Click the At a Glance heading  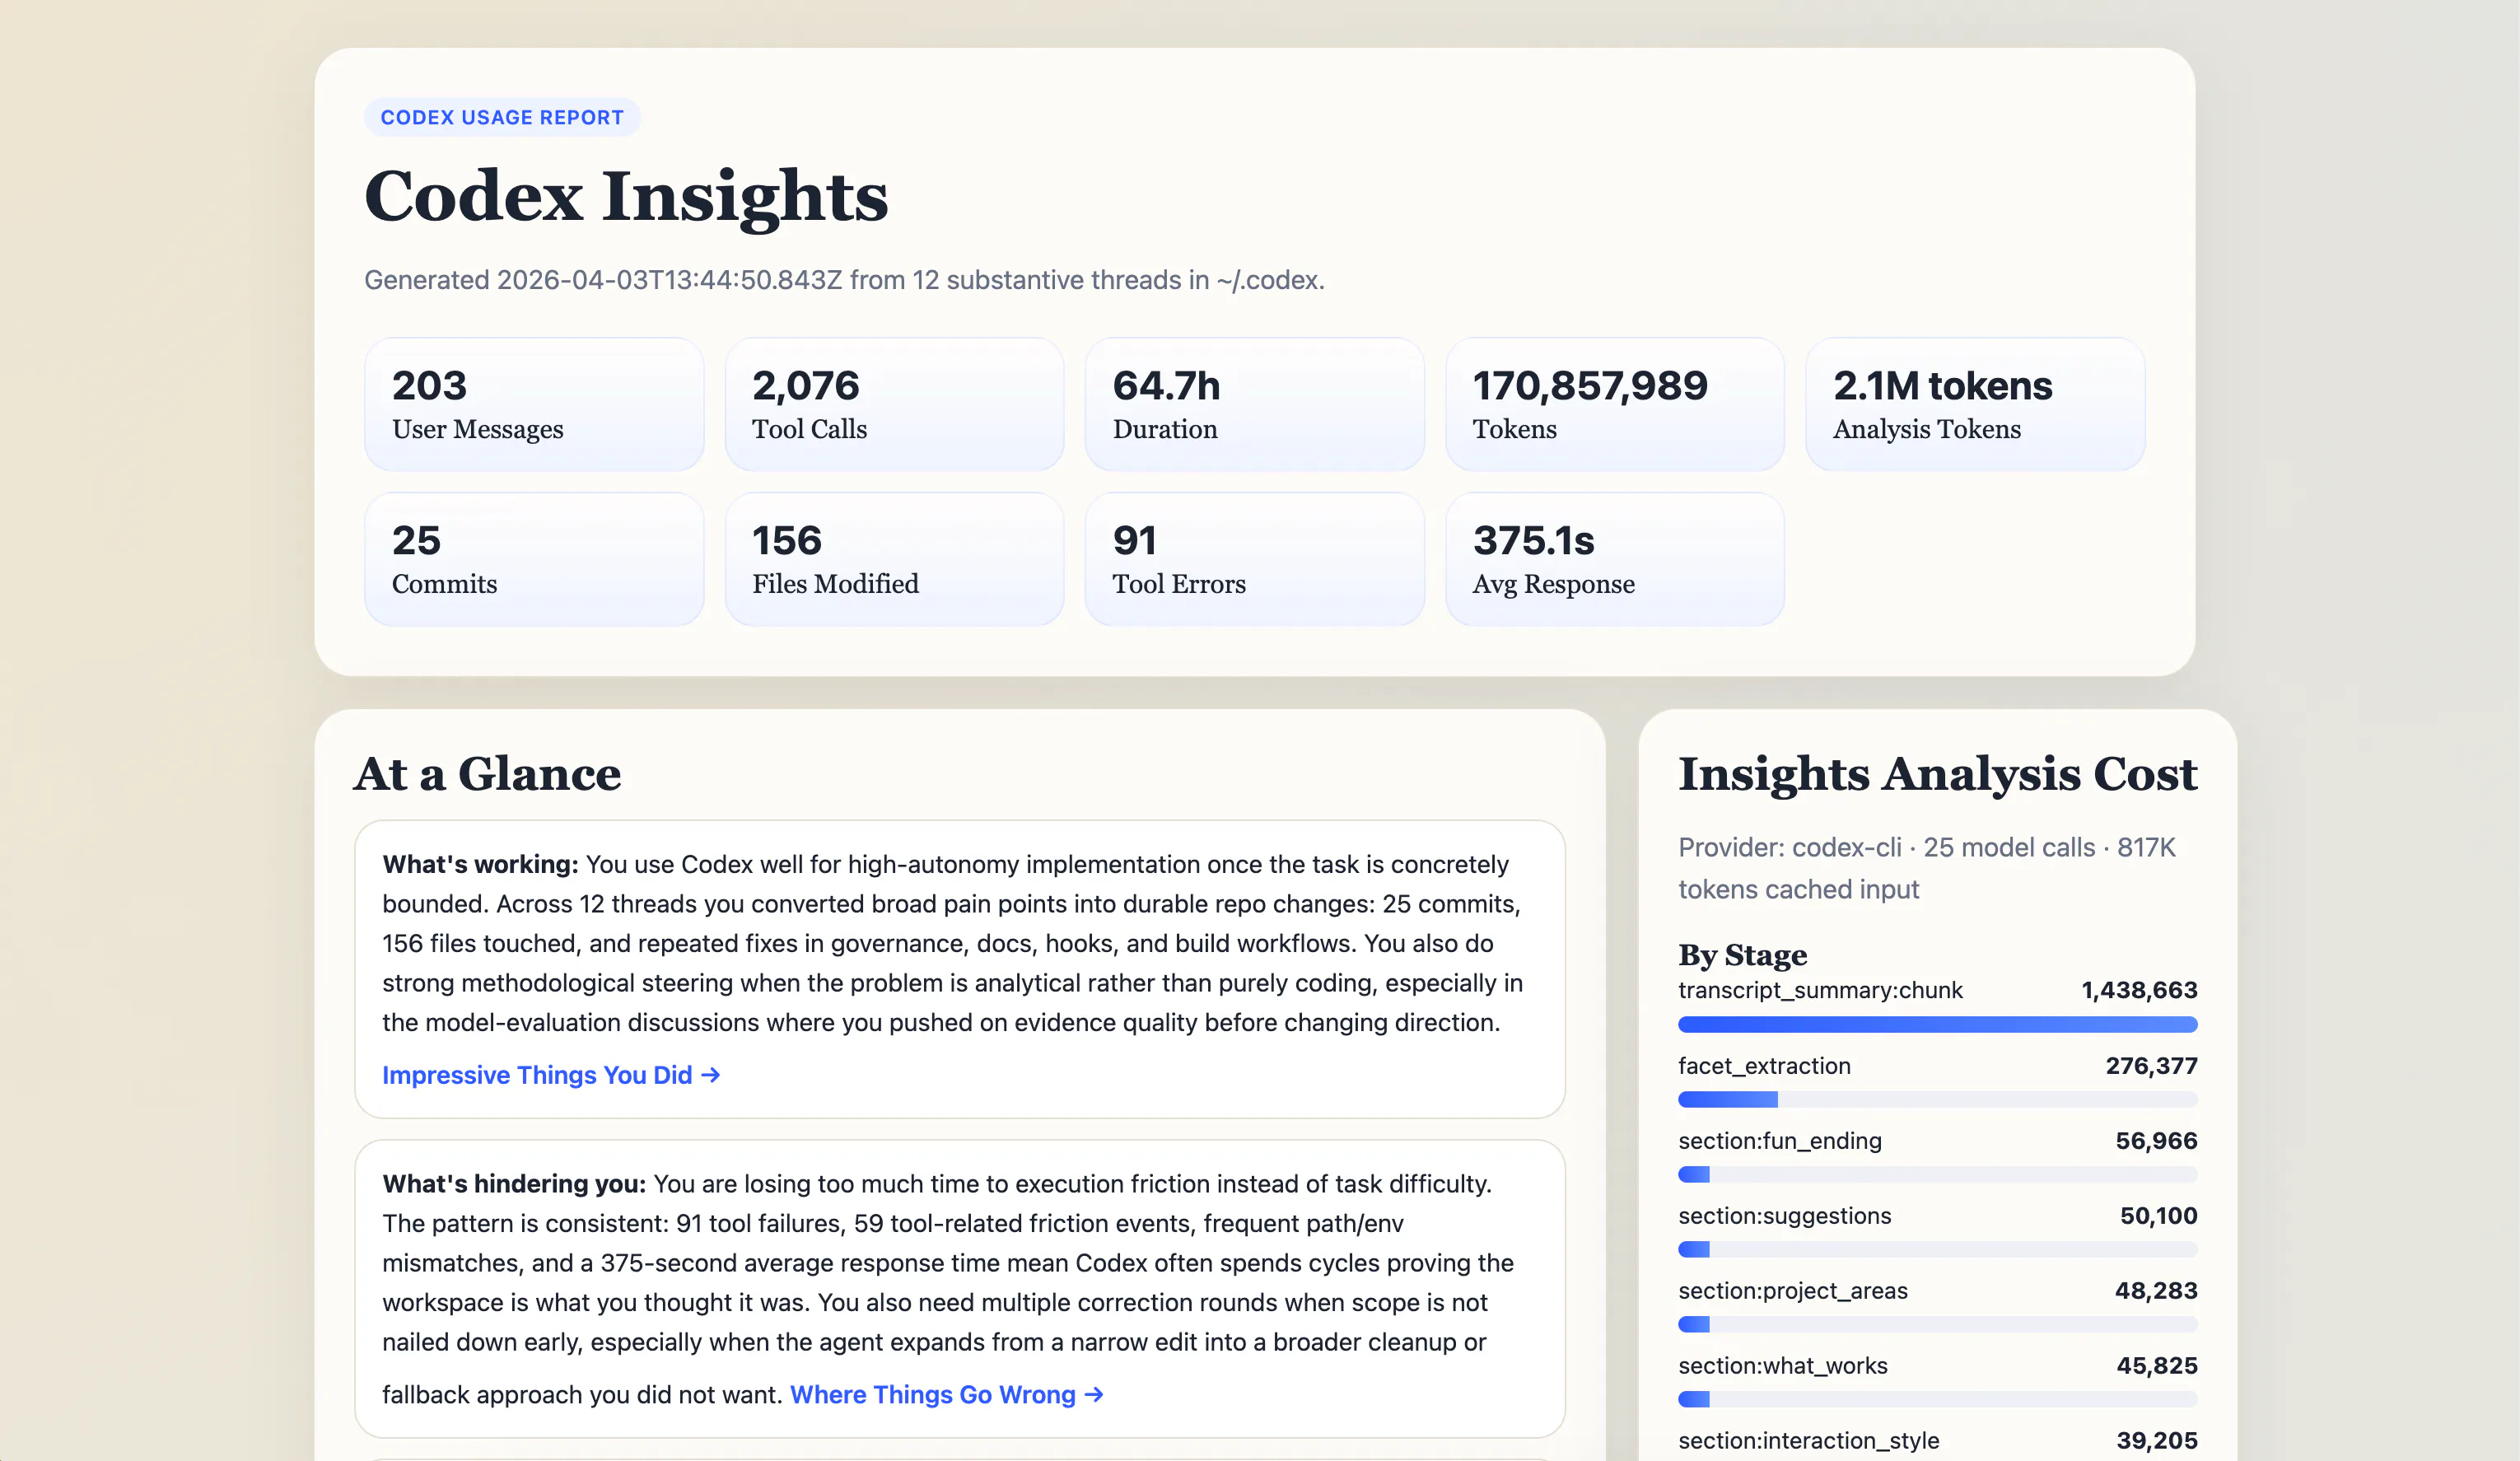point(487,774)
